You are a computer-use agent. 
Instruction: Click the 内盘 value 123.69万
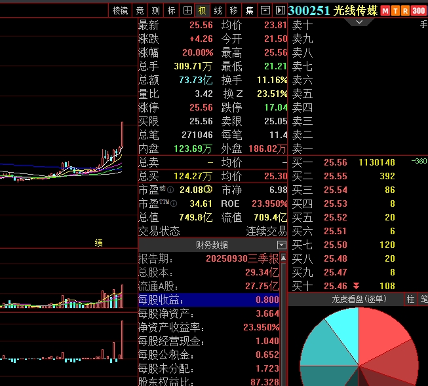coord(193,149)
